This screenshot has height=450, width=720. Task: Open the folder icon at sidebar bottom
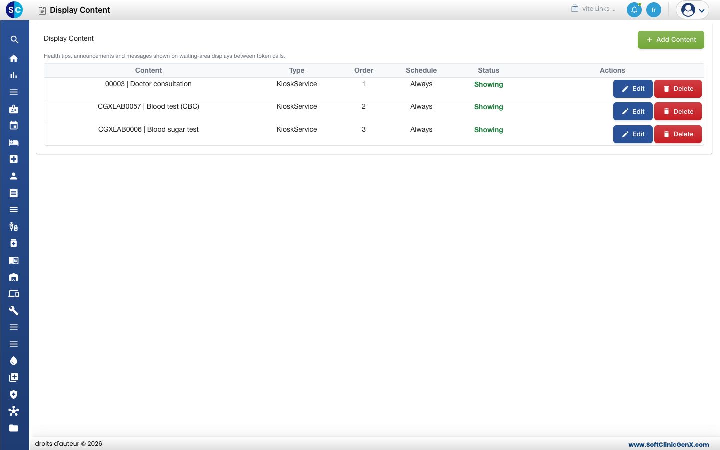point(14,428)
